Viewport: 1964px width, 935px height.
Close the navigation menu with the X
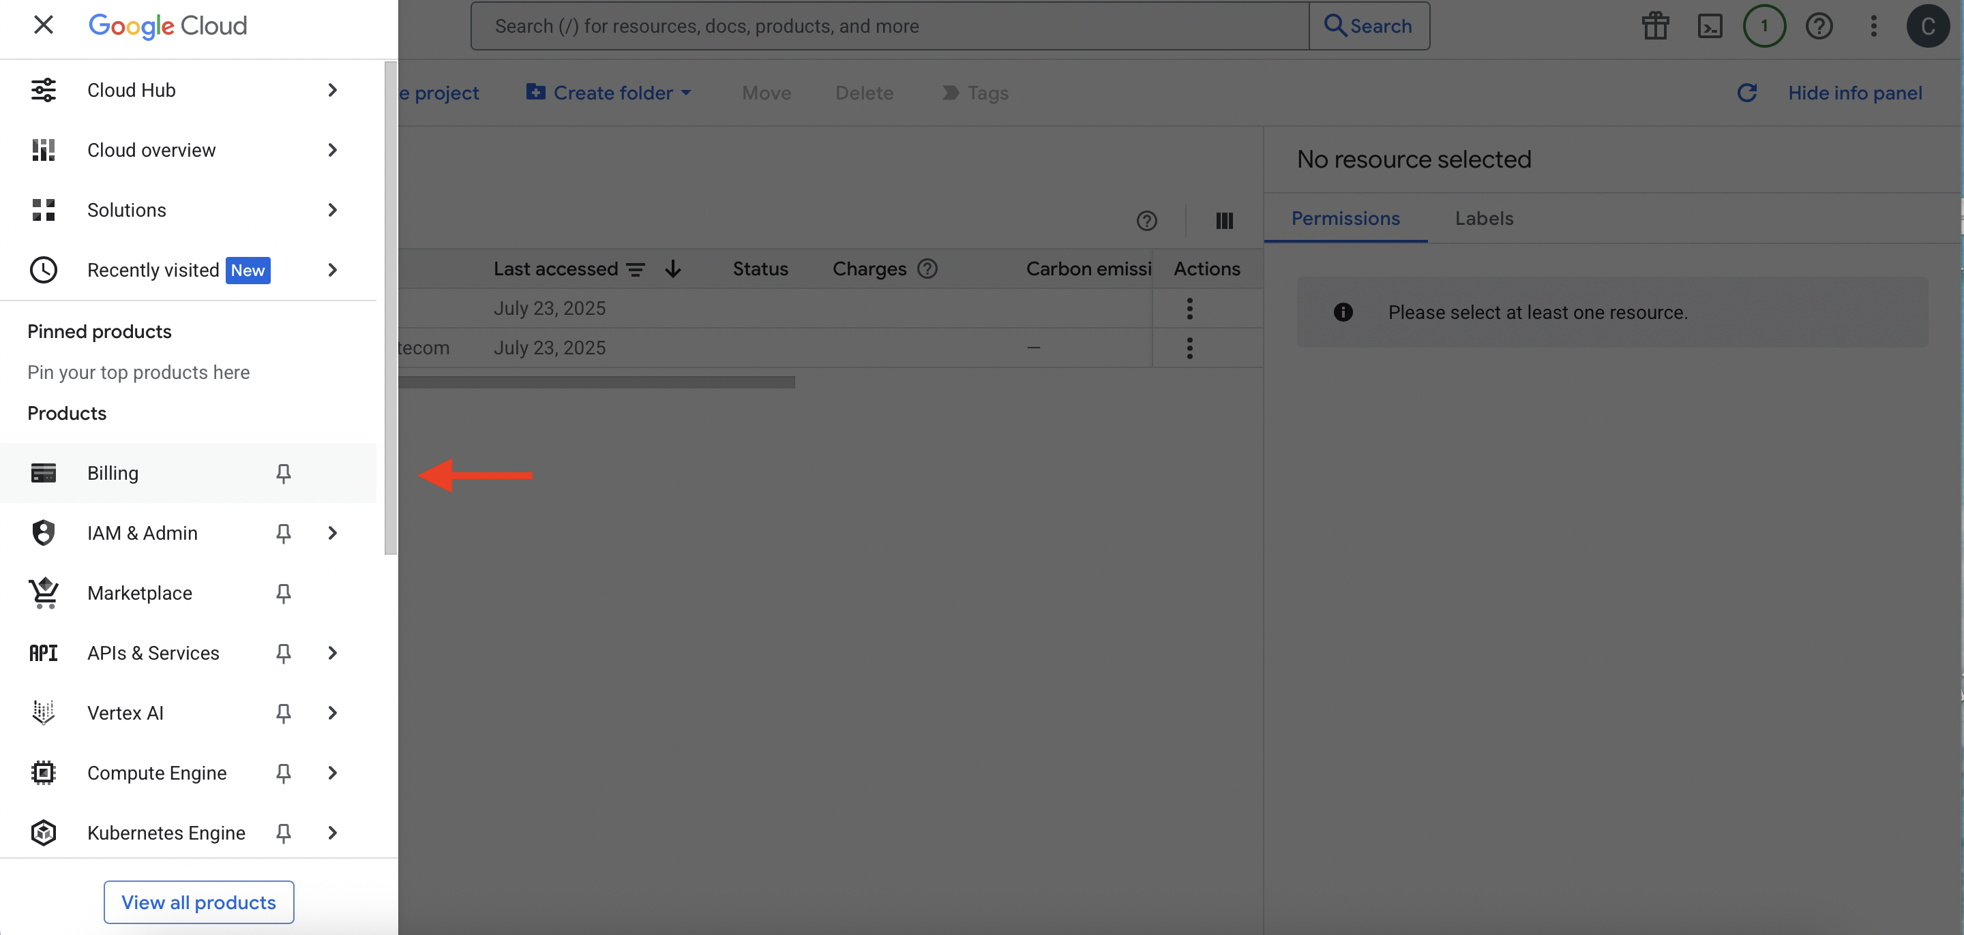(44, 25)
